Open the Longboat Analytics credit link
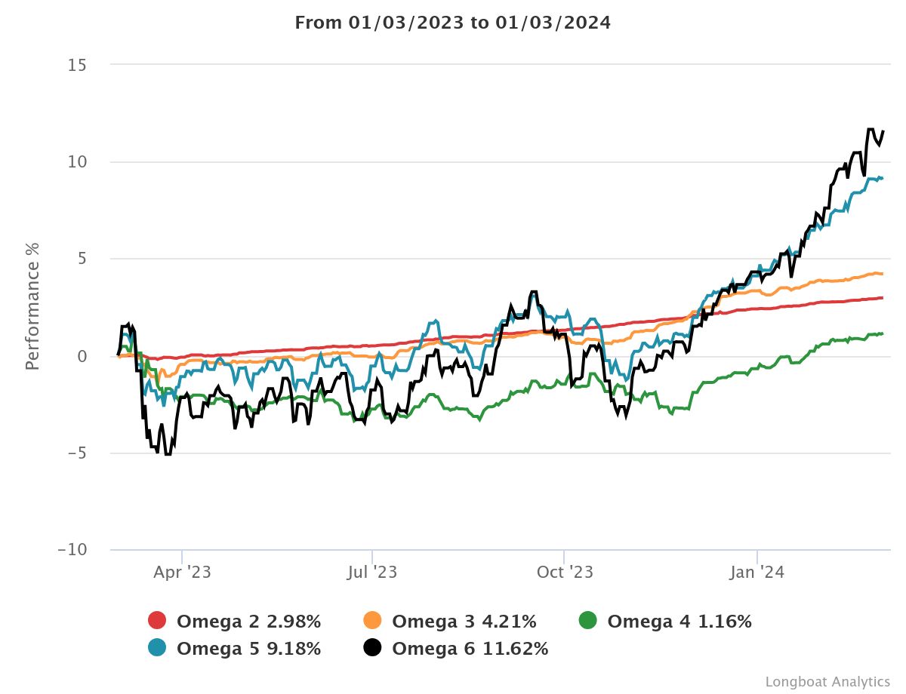The height and width of the screenshot is (694, 906). (x=827, y=681)
